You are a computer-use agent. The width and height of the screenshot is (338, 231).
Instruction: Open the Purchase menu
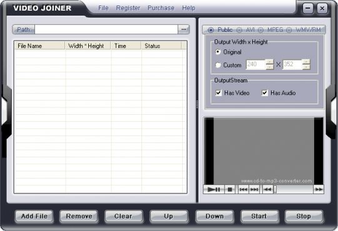pos(161,8)
